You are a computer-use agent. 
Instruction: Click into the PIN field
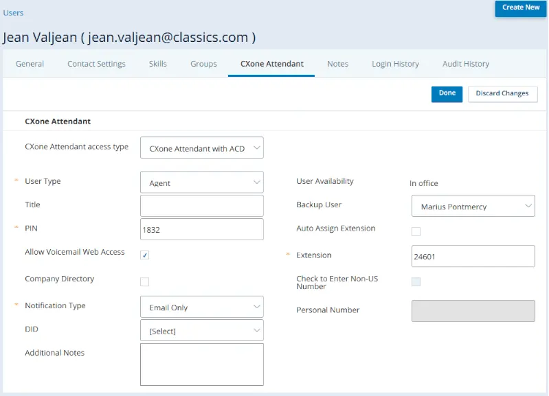202,229
